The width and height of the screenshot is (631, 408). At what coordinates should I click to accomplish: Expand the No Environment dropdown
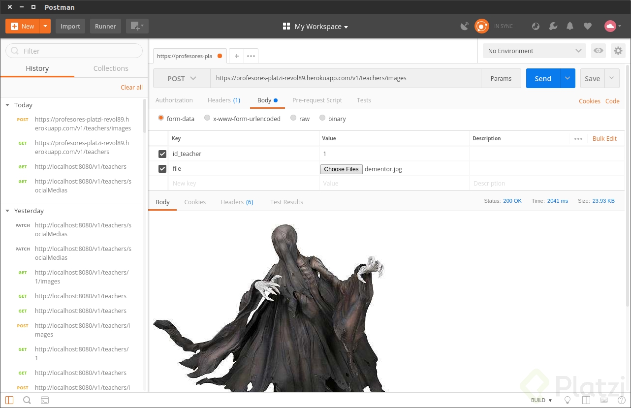[535, 51]
